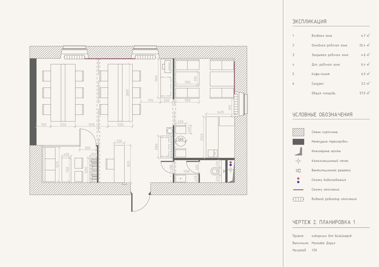Click the brick wall hatch legend symbol

[x=298, y=132]
